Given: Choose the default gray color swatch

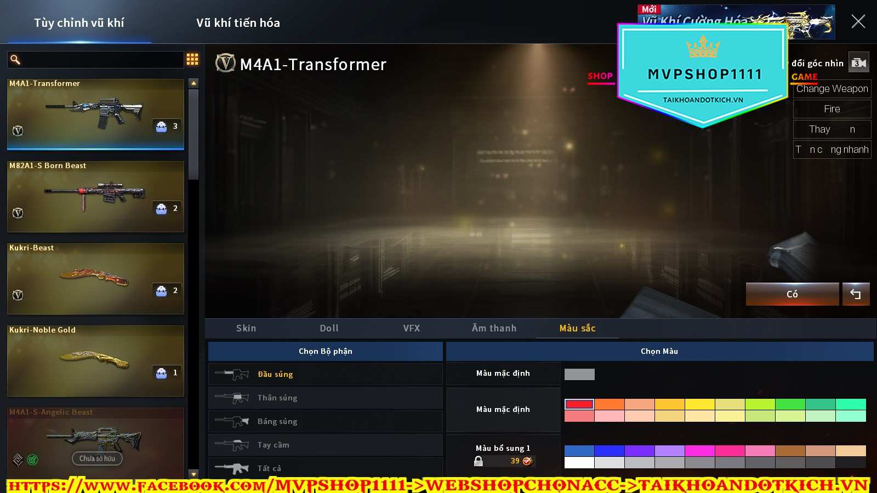Looking at the screenshot, I should (x=579, y=374).
